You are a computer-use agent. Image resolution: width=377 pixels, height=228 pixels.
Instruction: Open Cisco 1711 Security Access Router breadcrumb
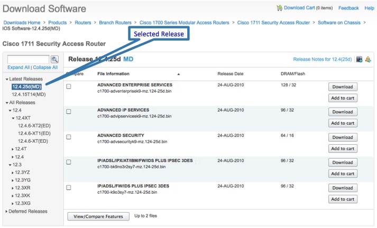(273, 23)
